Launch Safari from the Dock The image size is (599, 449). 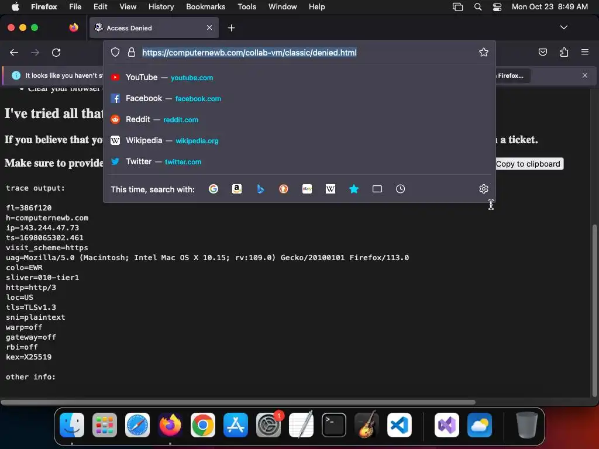click(137, 424)
